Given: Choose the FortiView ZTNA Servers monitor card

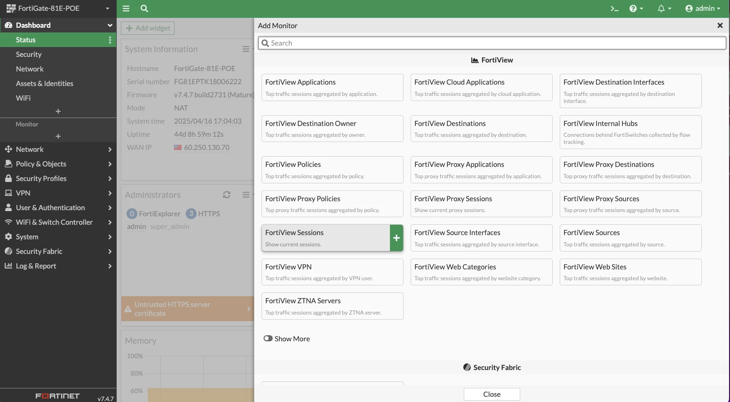Looking at the screenshot, I should [x=333, y=306].
